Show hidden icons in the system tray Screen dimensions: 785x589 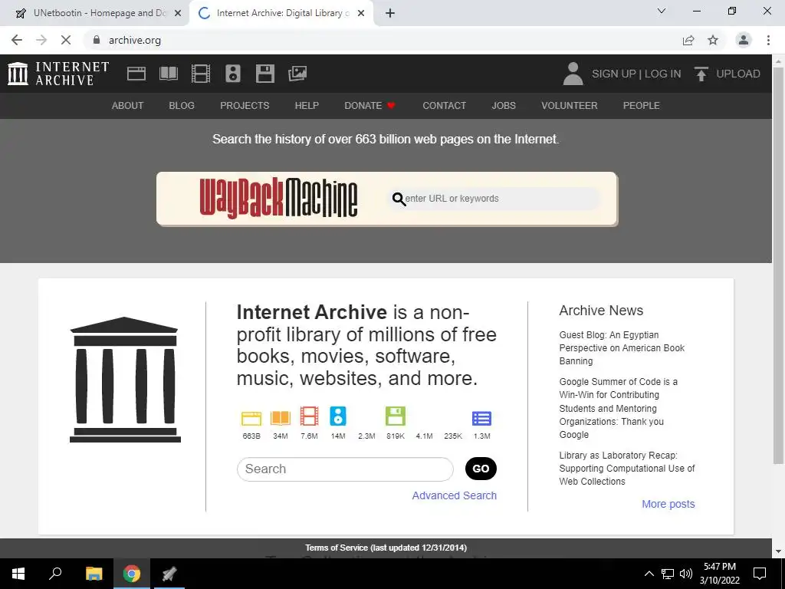[x=649, y=574]
